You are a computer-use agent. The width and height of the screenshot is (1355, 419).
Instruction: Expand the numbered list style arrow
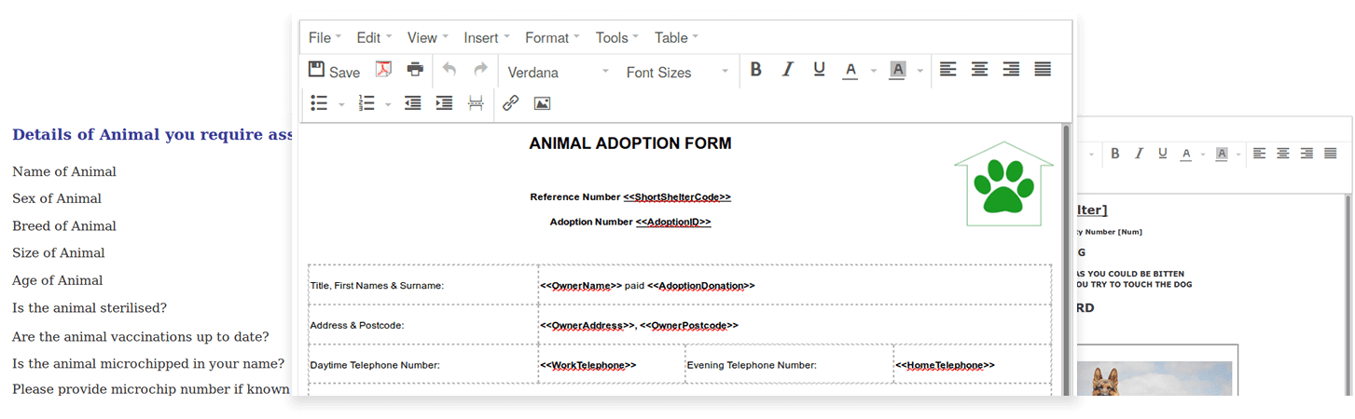point(388,104)
